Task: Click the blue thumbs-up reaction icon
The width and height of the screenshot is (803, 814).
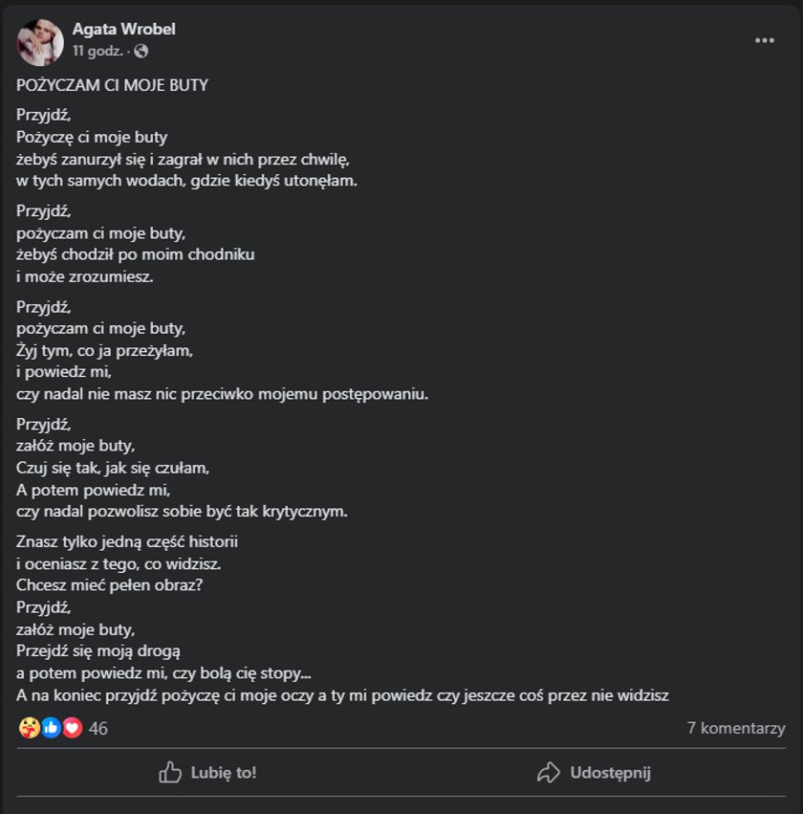Action: [x=51, y=728]
